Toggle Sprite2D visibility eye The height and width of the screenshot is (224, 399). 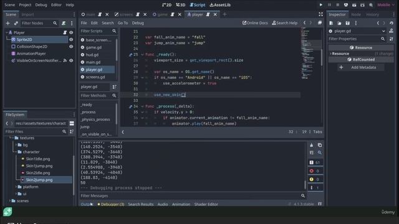click(71, 40)
